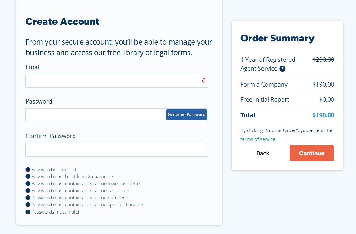This screenshot has width=356, height=234.
Task: Click the alert icon beside one number requirement
Action: click(x=28, y=198)
